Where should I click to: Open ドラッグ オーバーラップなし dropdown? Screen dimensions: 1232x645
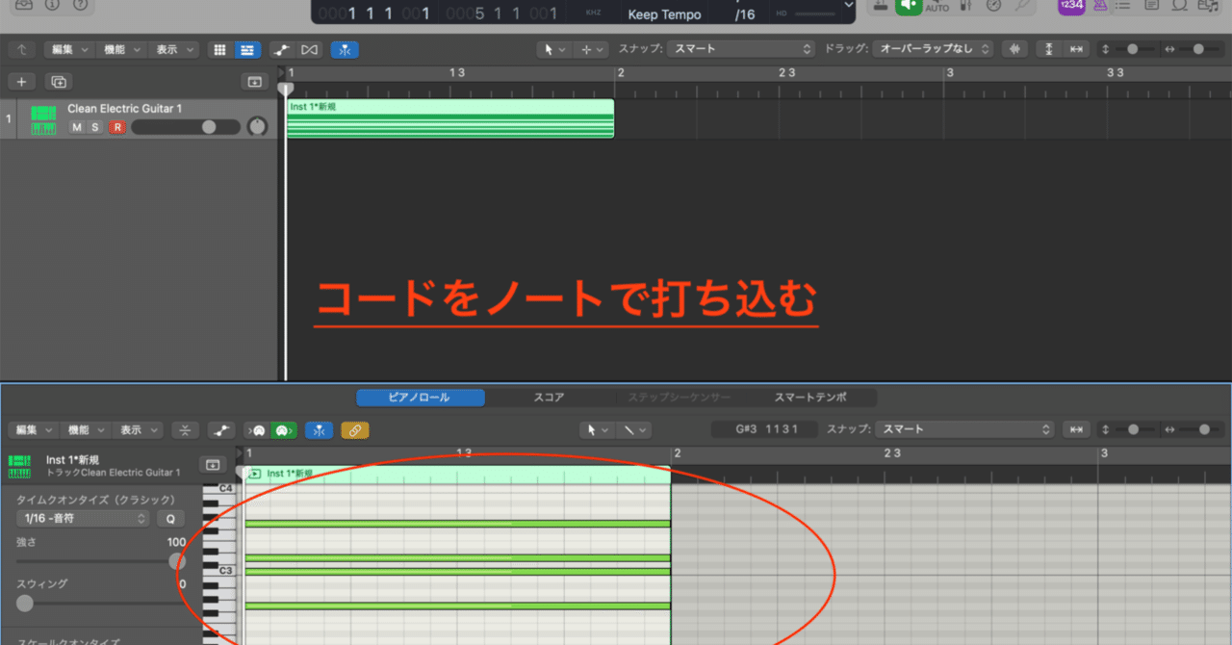[935, 49]
